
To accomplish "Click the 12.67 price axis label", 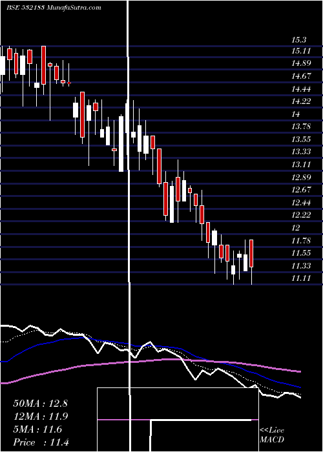I will (302, 190).
